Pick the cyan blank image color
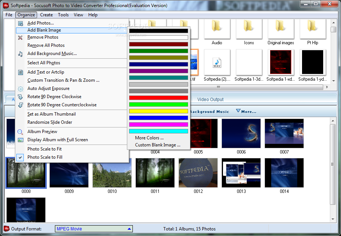Image resolution: width=341 pixels, height=236 pixels. pos(158,131)
